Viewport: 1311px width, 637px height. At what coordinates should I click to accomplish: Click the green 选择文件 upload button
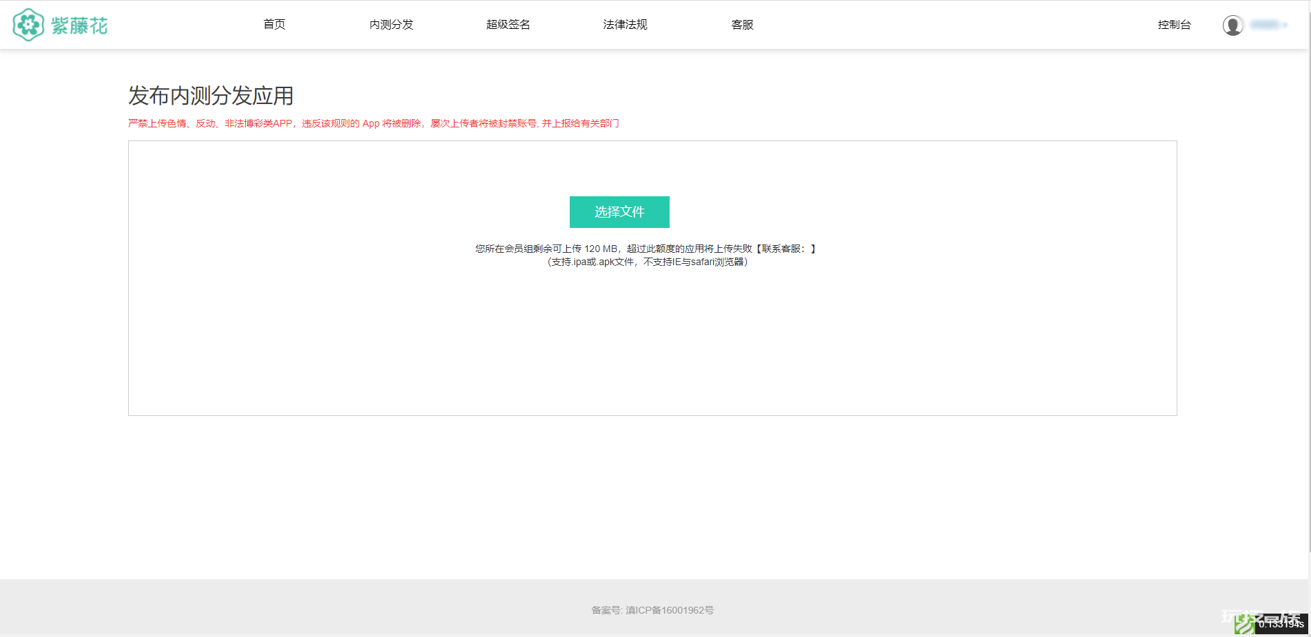619,212
